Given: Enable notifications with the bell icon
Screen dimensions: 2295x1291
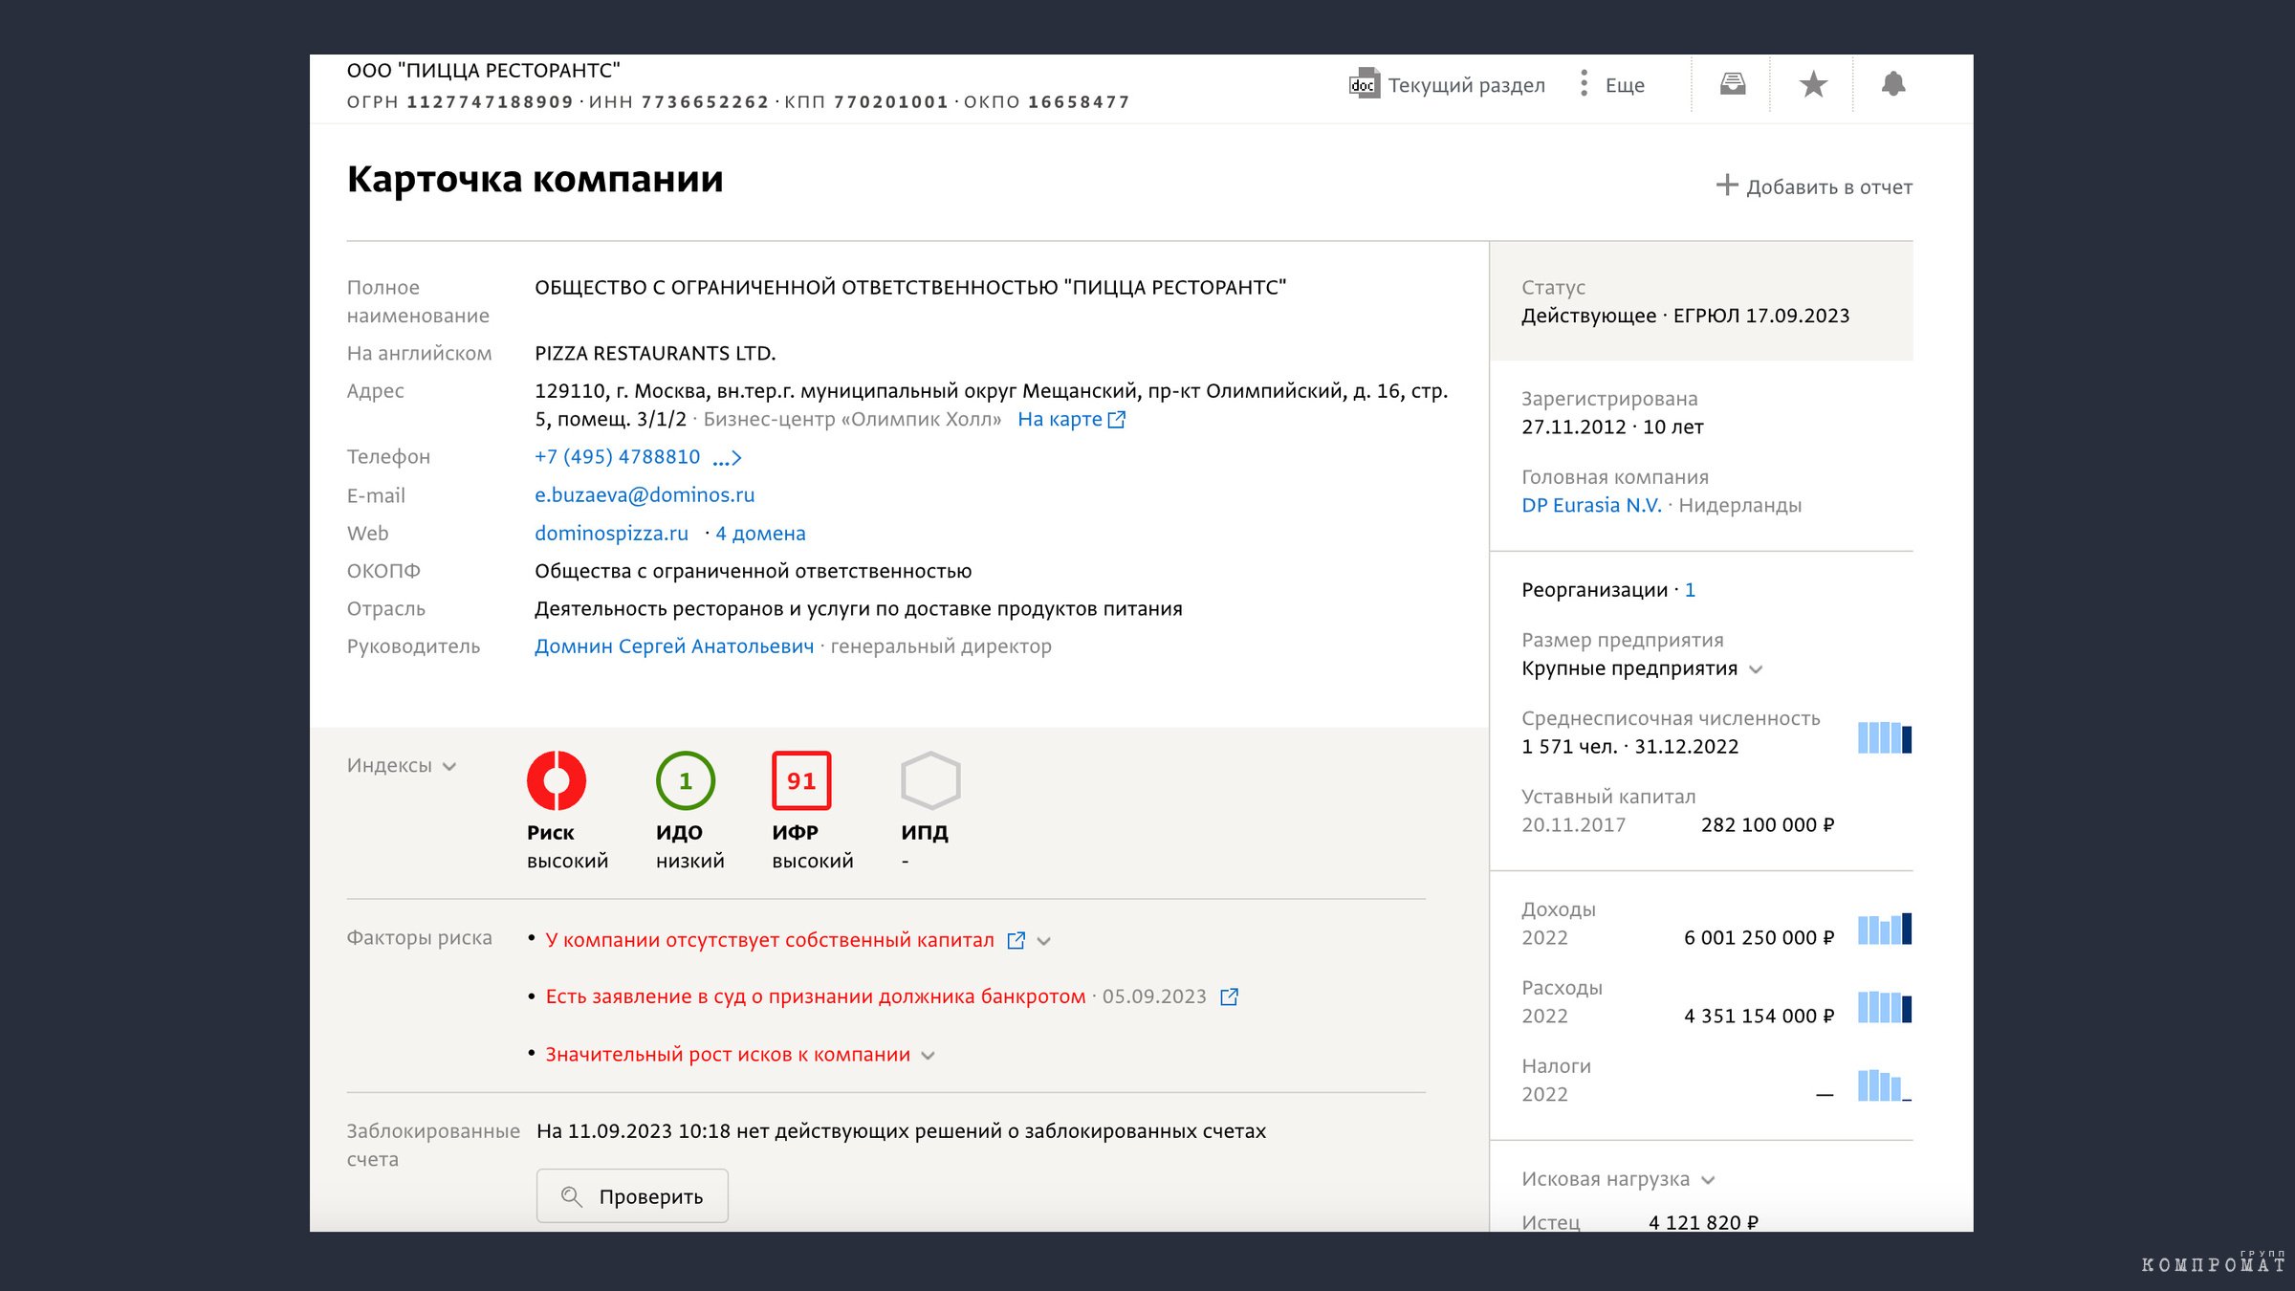Looking at the screenshot, I should click(x=1893, y=84).
